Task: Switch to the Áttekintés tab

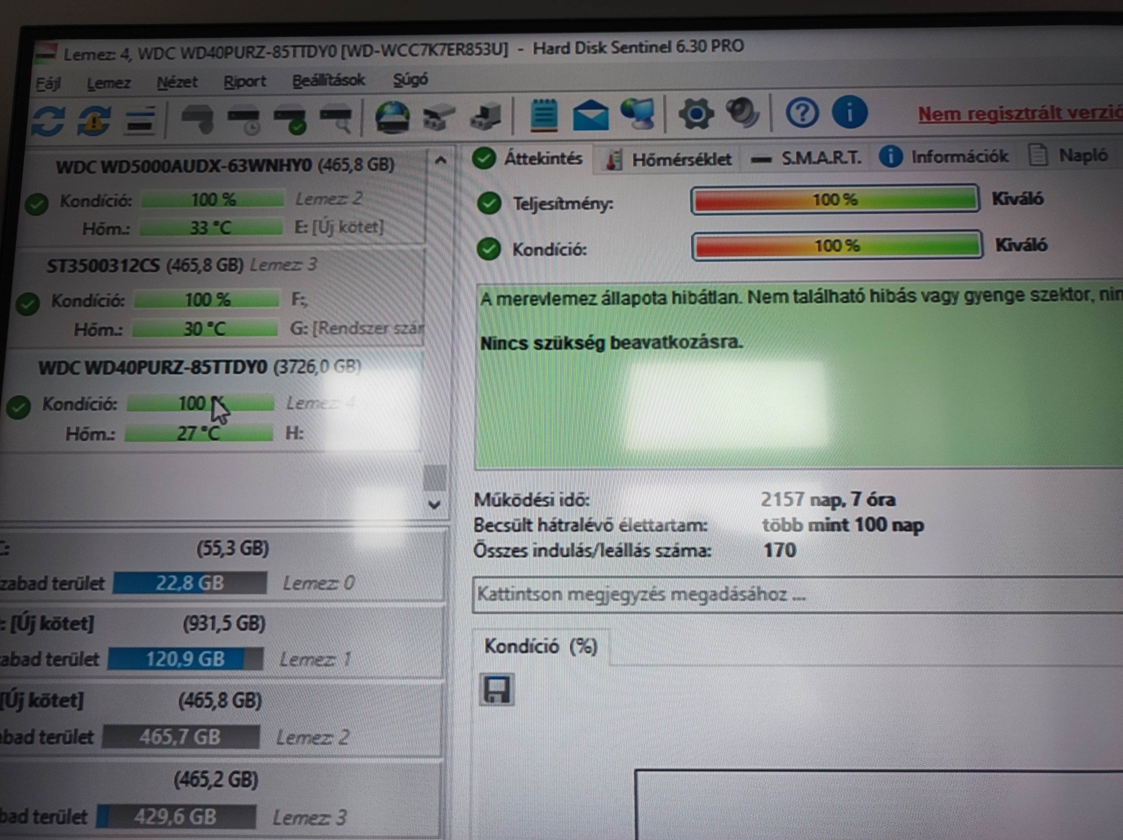Action: click(528, 159)
